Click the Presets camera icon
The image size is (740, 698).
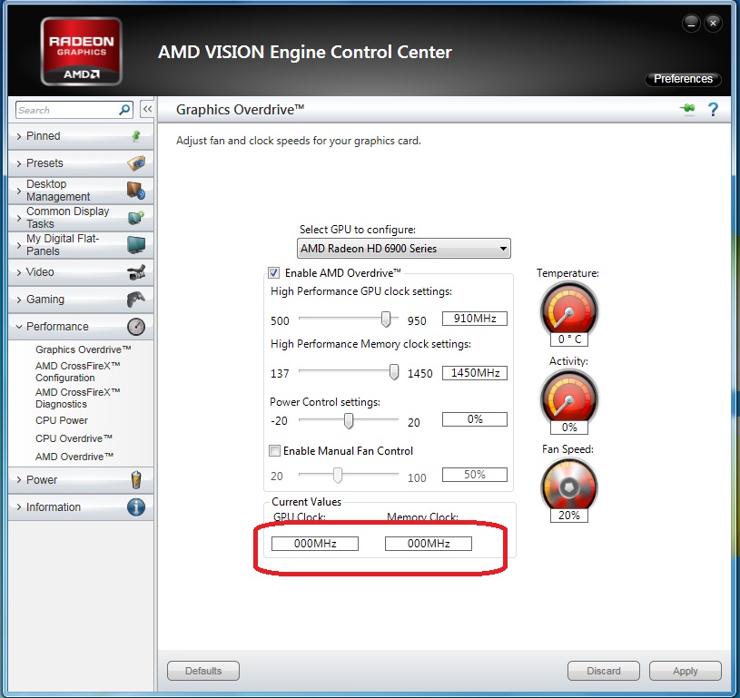pyautogui.click(x=136, y=163)
